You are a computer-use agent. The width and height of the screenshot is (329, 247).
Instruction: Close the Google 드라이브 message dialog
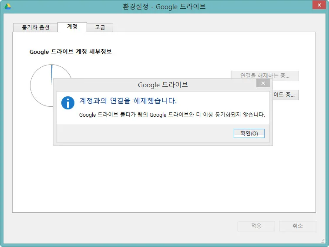click(x=263, y=83)
